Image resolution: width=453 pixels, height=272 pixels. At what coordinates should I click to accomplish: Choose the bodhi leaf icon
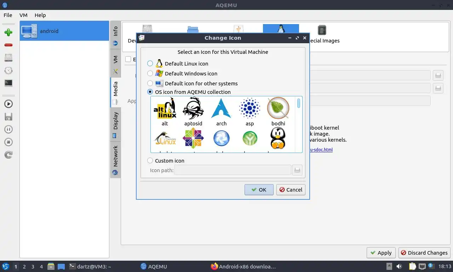point(278,111)
